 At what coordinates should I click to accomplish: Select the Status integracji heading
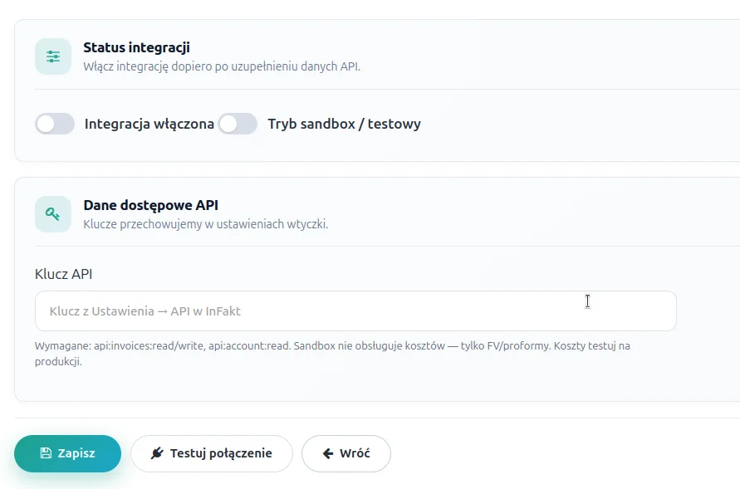(x=136, y=47)
